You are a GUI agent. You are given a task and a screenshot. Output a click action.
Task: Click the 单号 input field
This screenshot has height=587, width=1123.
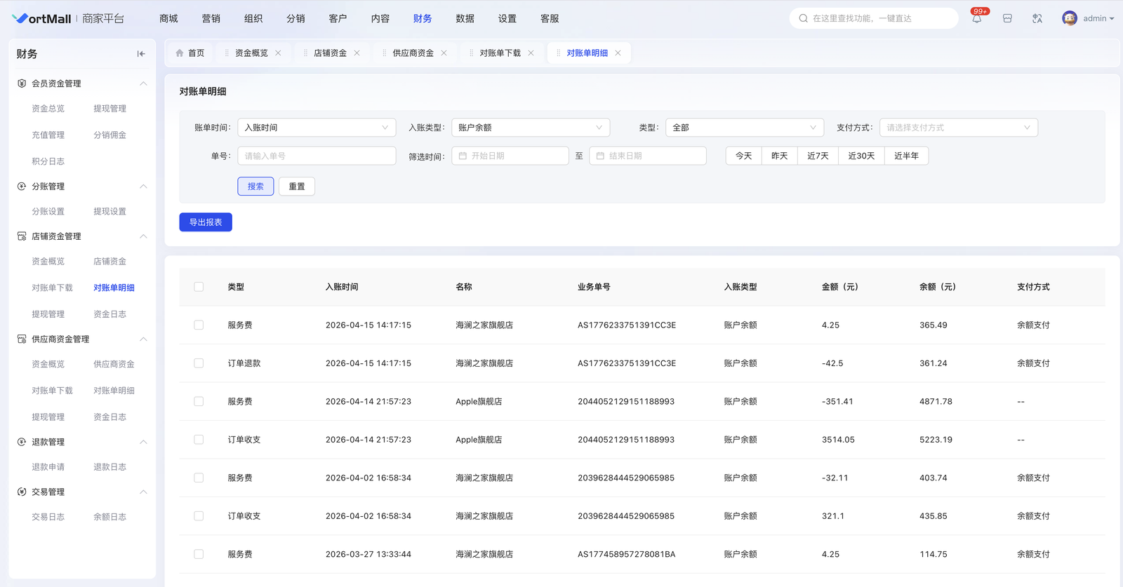[317, 156]
